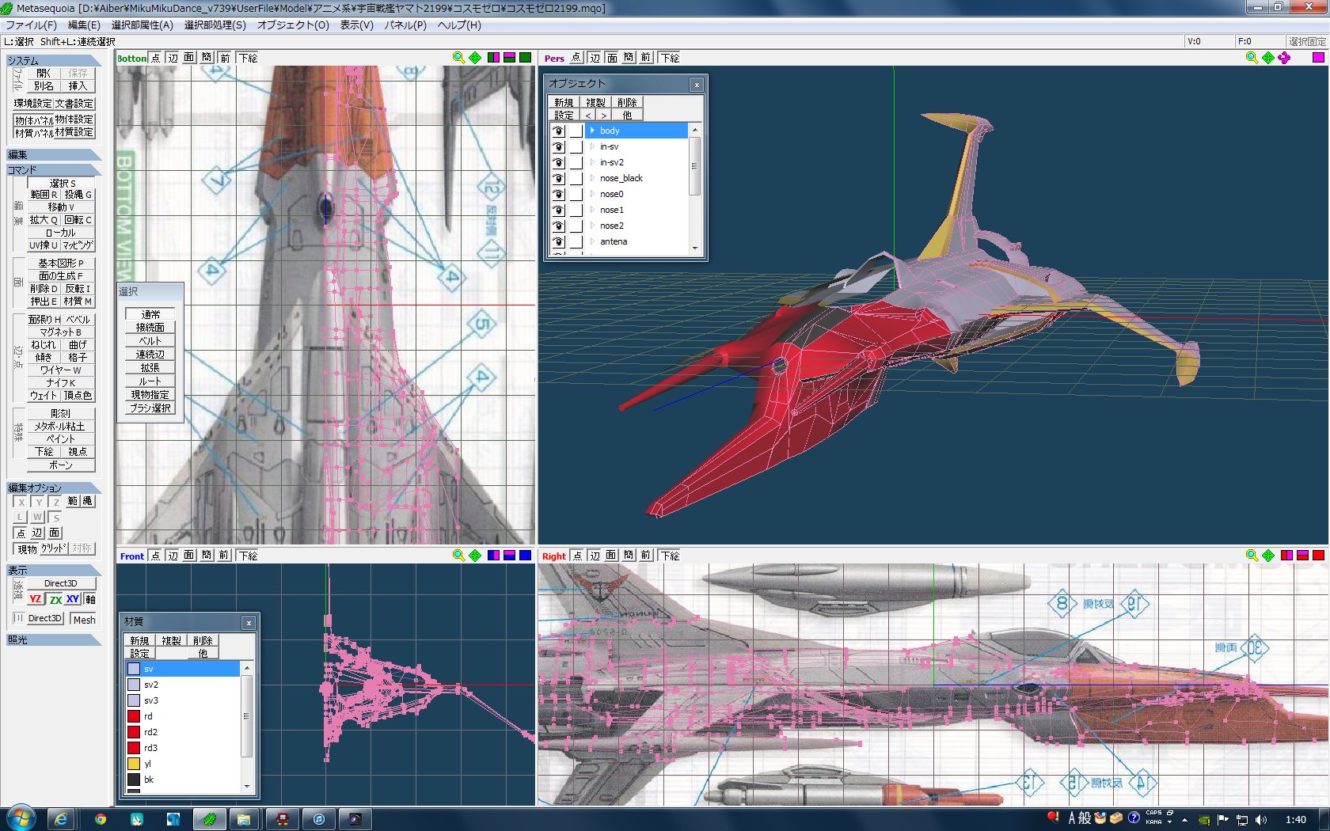Image resolution: width=1330 pixels, height=831 pixels.
Task: Open the ヘルプ(H) menu
Action: pyautogui.click(x=459, y=25)
